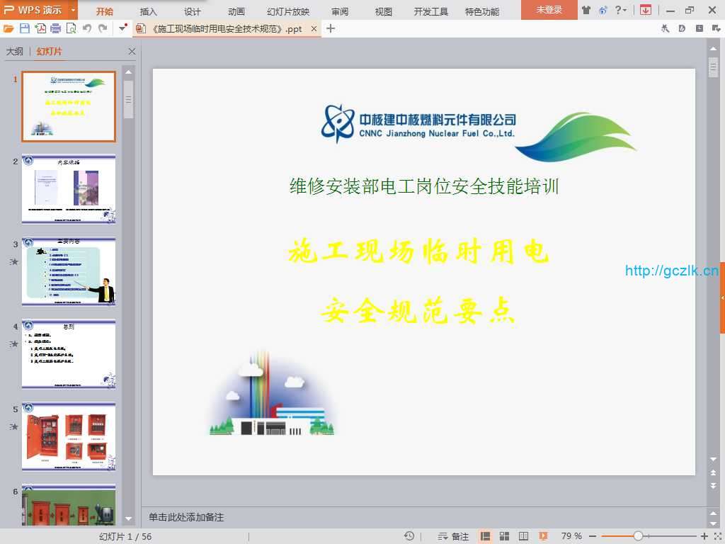Open the 插入 ribbon tab

coord(149,11)
